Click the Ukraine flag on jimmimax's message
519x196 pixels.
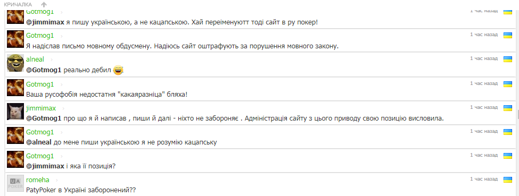(507, 108)
